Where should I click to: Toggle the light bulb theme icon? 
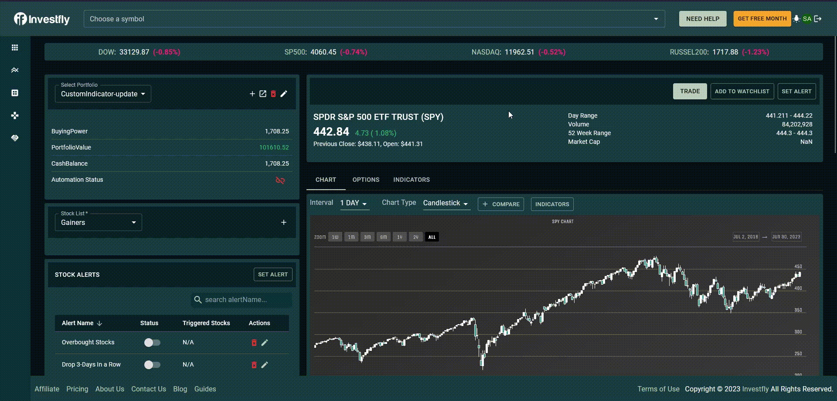(796, 19)
